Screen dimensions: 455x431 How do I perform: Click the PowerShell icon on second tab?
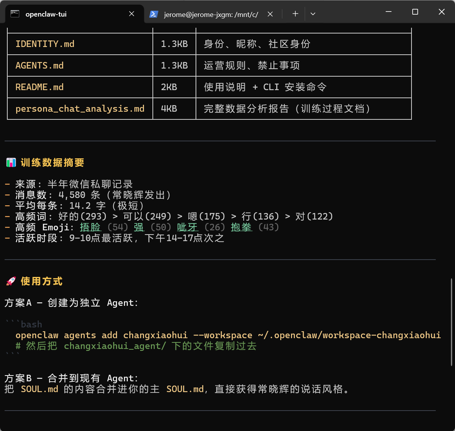tap(154, 14)
